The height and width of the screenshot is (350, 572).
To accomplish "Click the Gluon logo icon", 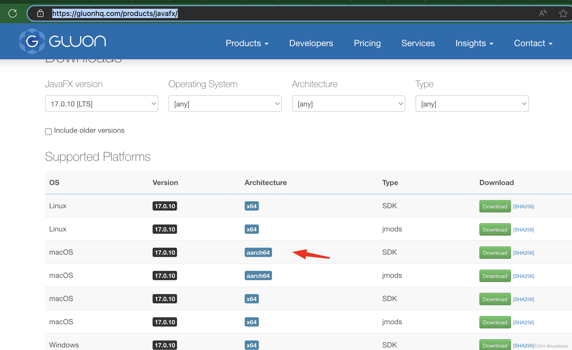I will click(x=32, y=41).
